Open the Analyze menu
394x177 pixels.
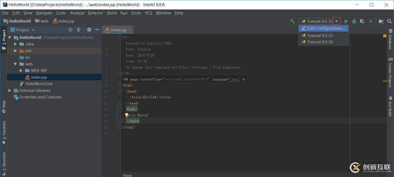[x=77, y=13]
